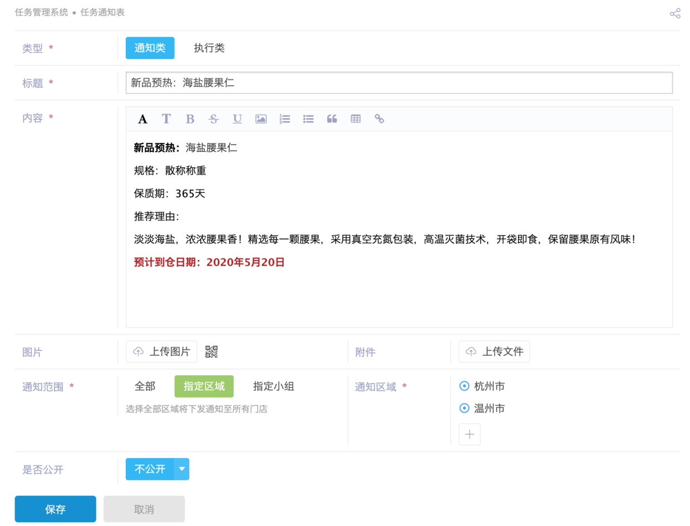Select 全部 as the notification scope
Image resolution: width=690 pixels, height=526 pixels.
pyautogui.click(x=145, y=386)
